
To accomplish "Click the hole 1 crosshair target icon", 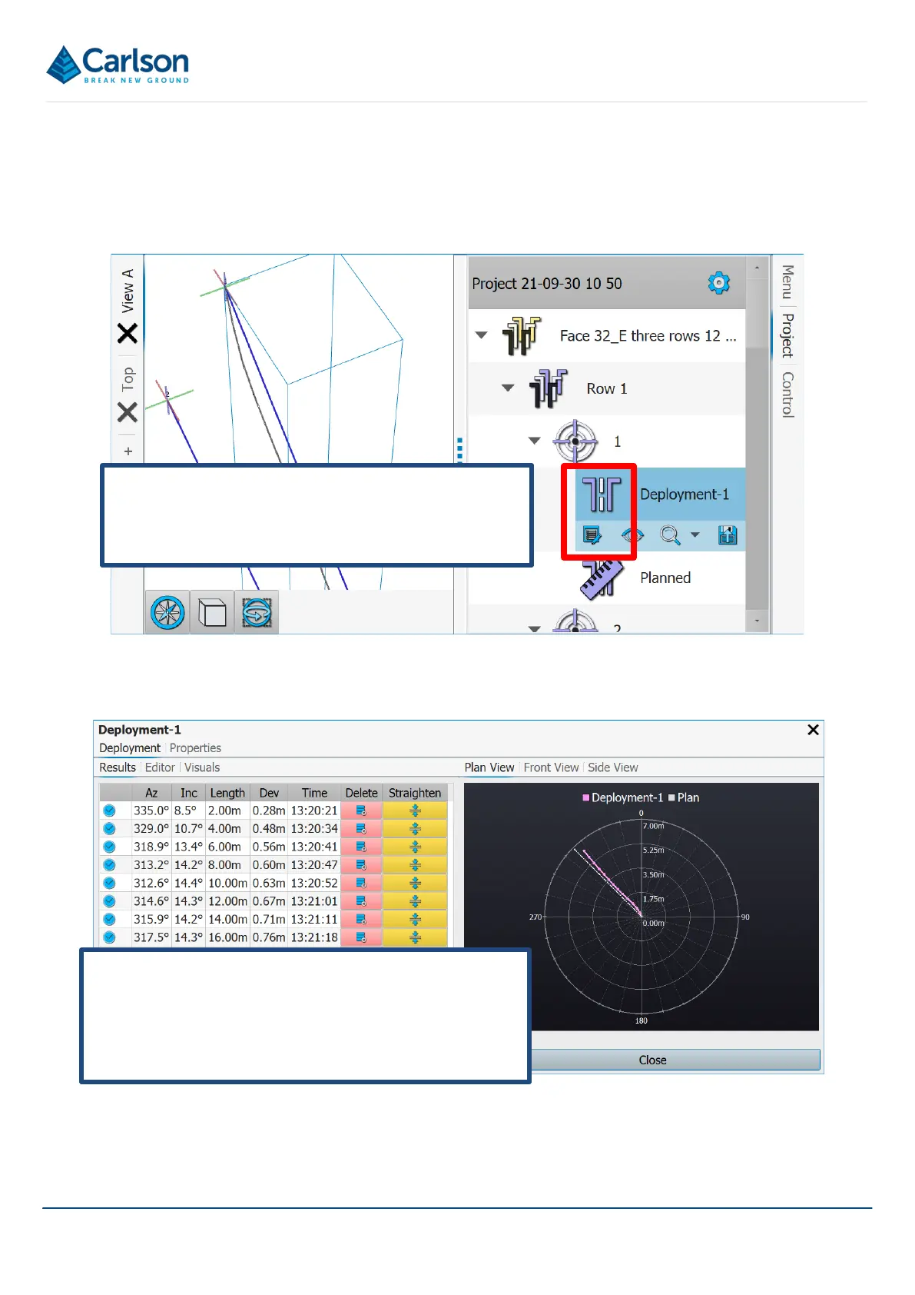I will [575, 441].
